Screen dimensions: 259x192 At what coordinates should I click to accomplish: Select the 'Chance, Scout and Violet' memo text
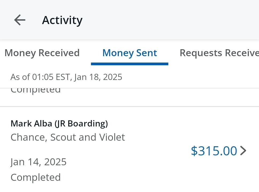pyautogui.click(x=68, y=137)
